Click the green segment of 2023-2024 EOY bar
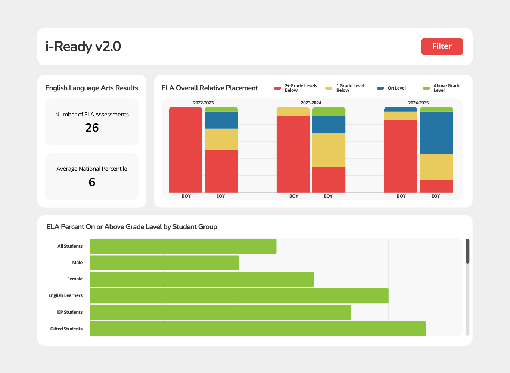 (329, 112)
